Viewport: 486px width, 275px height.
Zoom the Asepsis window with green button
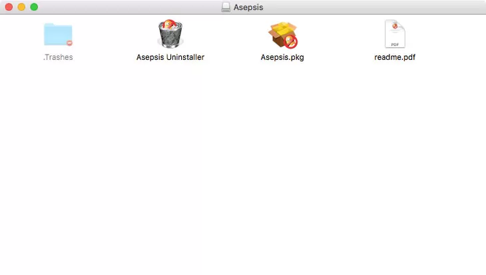click(x=34, y=7)
